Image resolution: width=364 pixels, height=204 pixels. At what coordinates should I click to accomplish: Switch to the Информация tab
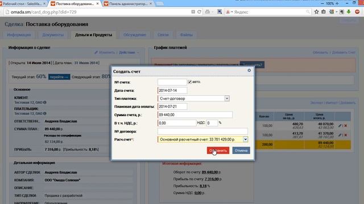pyautogui.click(x=19, y=35)
